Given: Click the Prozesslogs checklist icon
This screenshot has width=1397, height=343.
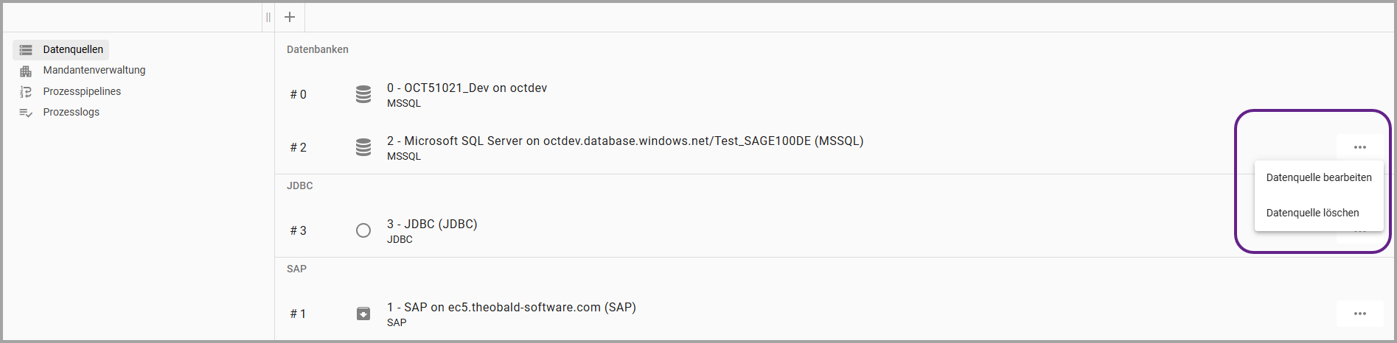Looking at the screenshot, I should pos(26,113).
